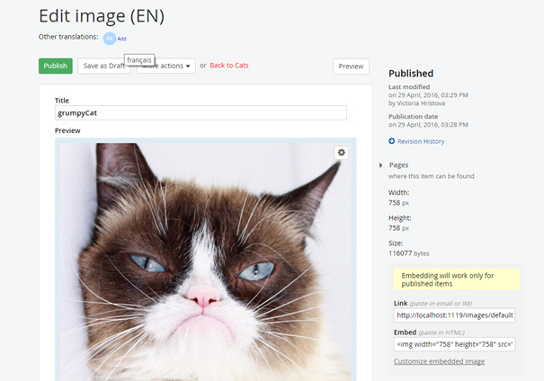This screenshot has height=381, width=544.
Task: Focus the Title field containing grumpyCat
Action: (x=201, y=113)
